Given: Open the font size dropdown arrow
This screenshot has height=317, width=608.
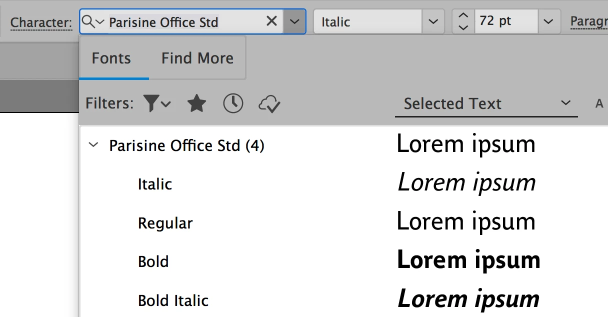Looking at the screenshot, I should point(548,21).
